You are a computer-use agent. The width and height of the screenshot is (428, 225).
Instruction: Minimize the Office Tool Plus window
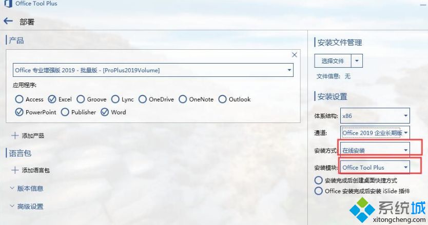click(423, 5)
